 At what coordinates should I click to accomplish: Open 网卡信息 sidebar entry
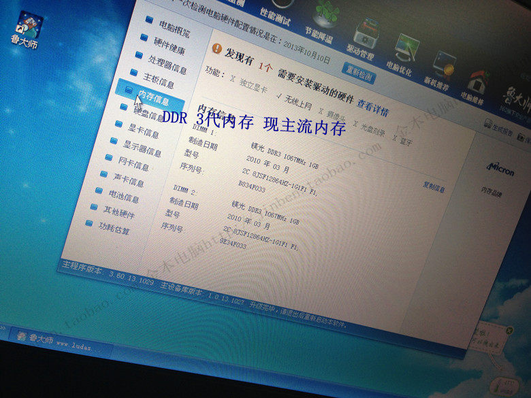tap(133, 164)
